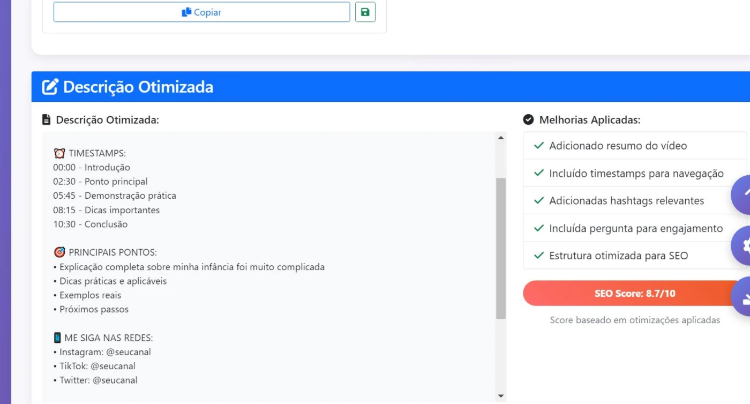Click the Copiar button
Image resolution: width=750 pixels, height=404 pixels.
click(x=201, y=12)
